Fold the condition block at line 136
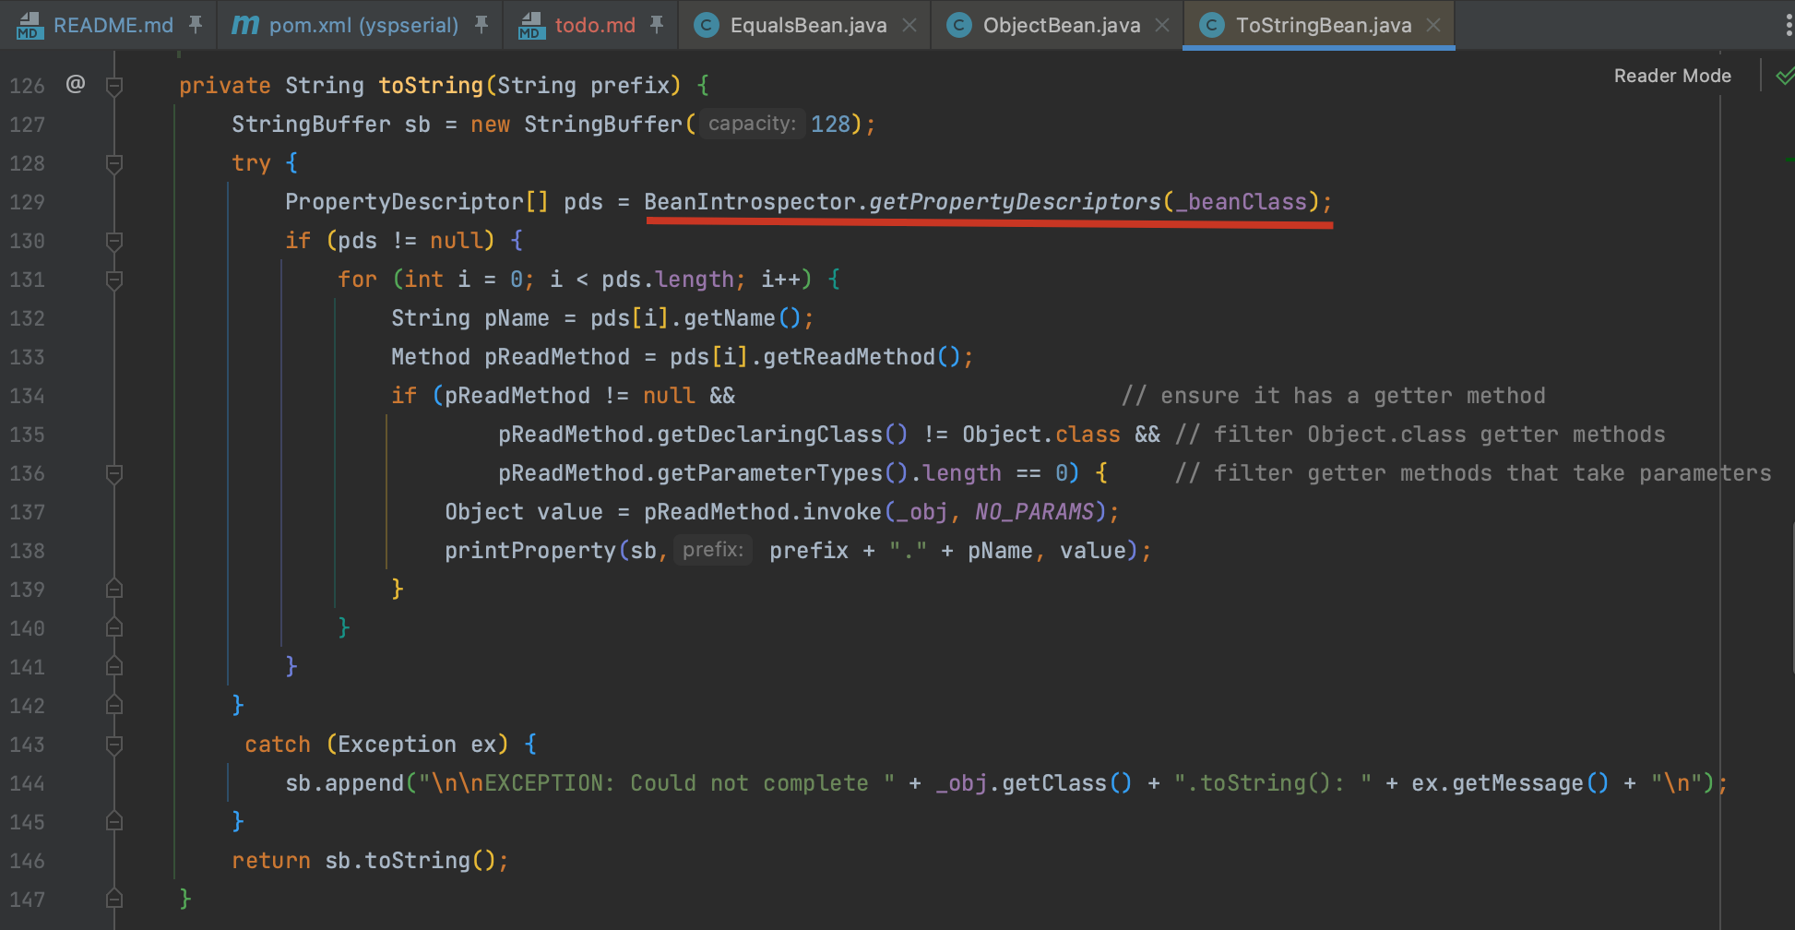 pyautogui.click(x=114, y=473)
